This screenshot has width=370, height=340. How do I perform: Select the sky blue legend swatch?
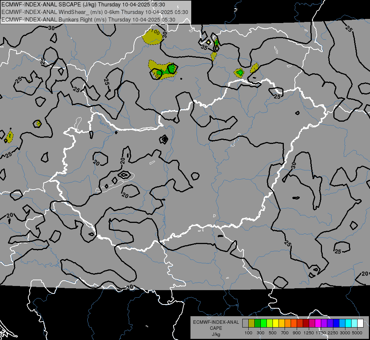[x=342, y=323]
